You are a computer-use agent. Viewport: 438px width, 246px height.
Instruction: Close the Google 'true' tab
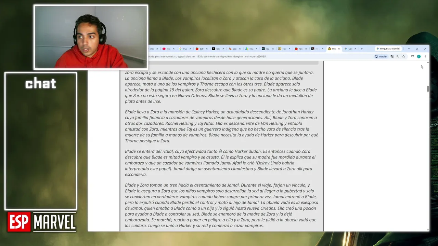point(190,49)
